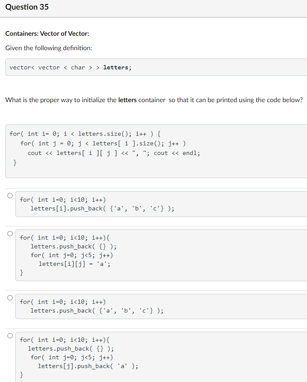
Task: Click the closing brace of the print loop
Action: tap(14, 162)
